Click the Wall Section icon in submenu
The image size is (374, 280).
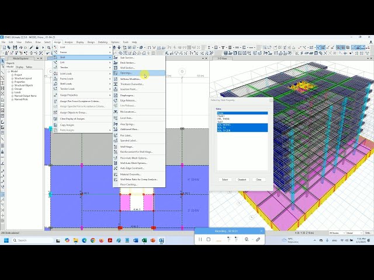pos(116,68)
